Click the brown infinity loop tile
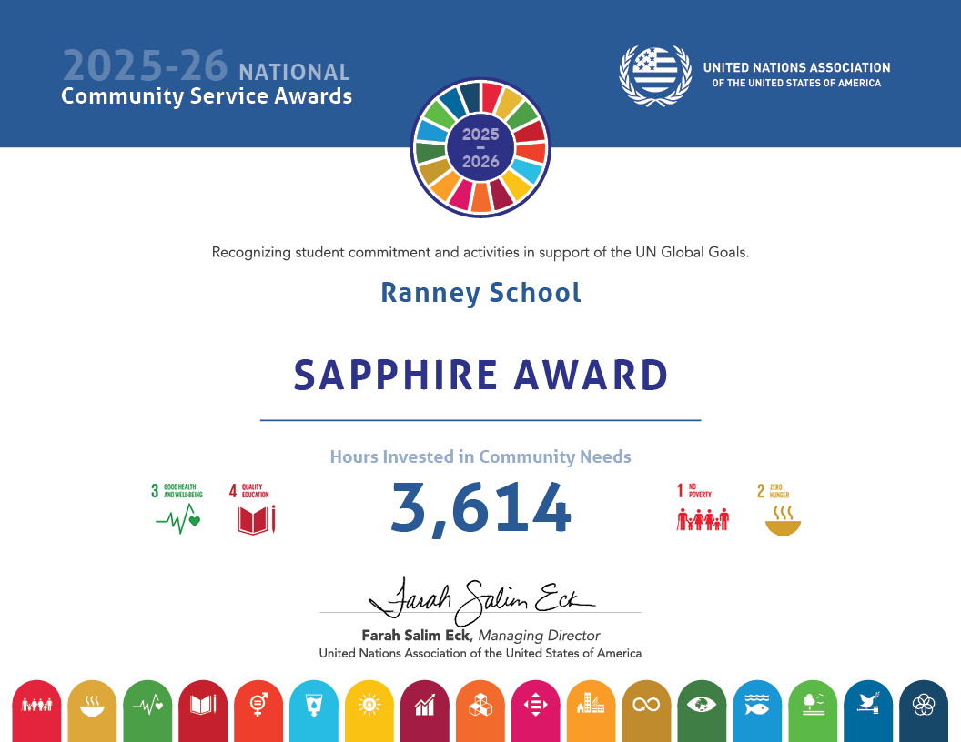This screenshot has height=742, width=961. click(x=647, y=711)
